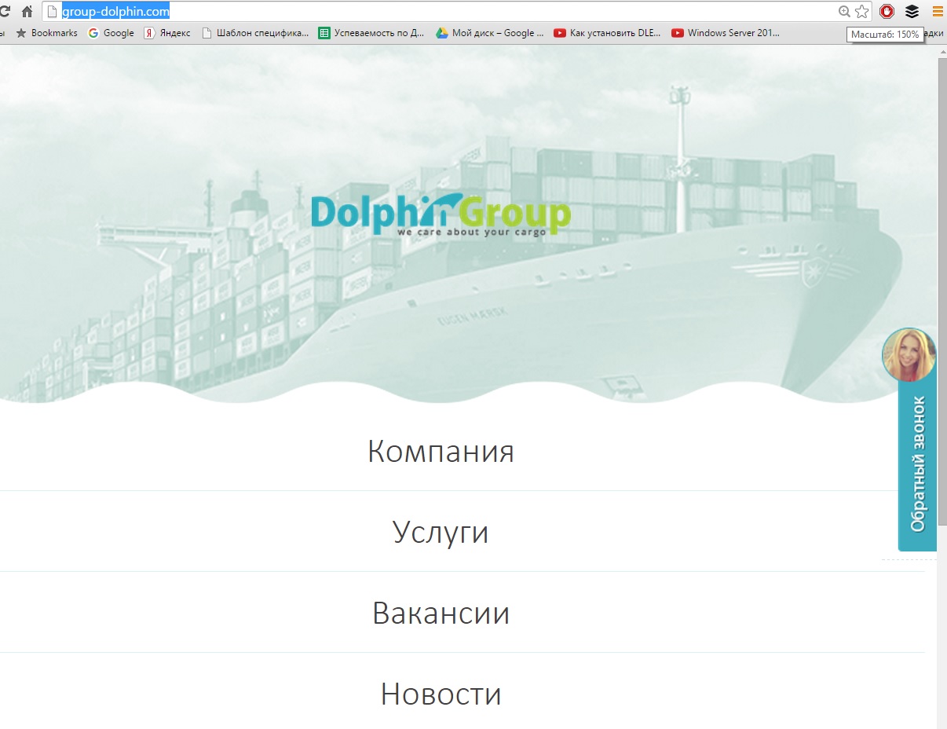Open the Chrome hamburger menu
Image resolution: width=947 pixels, height=729 pixels.
[x=937, y=11]
